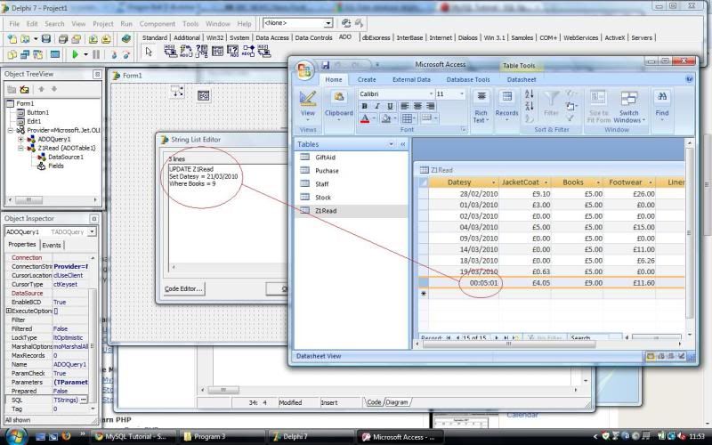Pick the ADOCommand palette component
Viewport: 712px width, 445px height.
186,52
